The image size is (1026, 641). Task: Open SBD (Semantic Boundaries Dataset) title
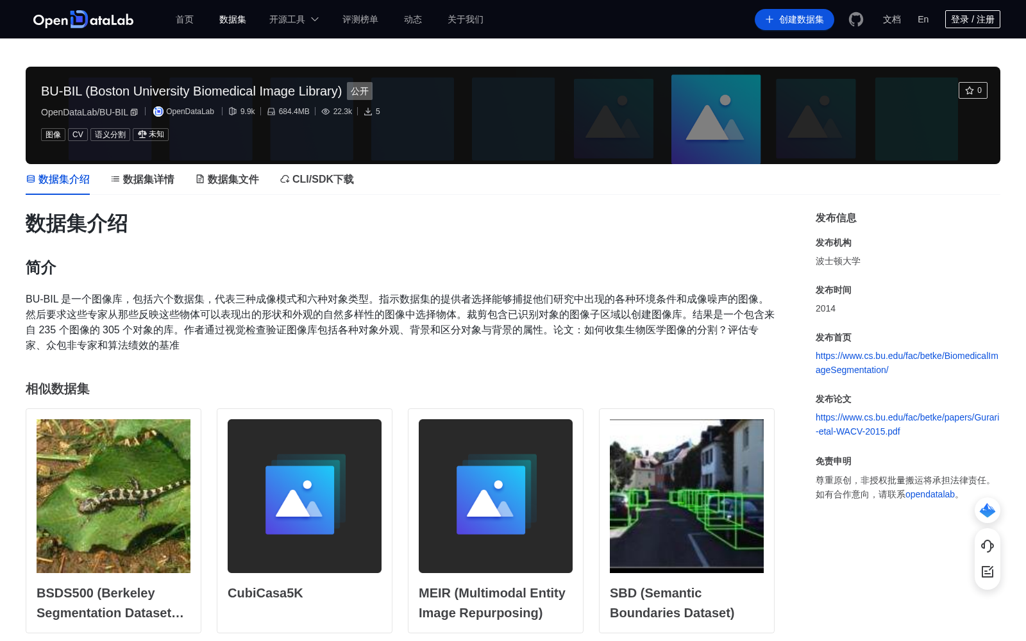[672, 603]
